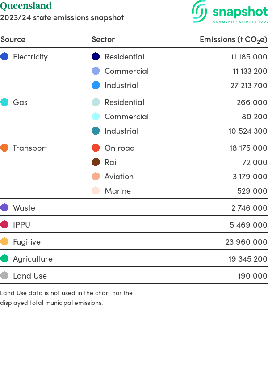Click the Agriculture source green dot
This screenshot has height=380, width=268.
pos(4,259)
